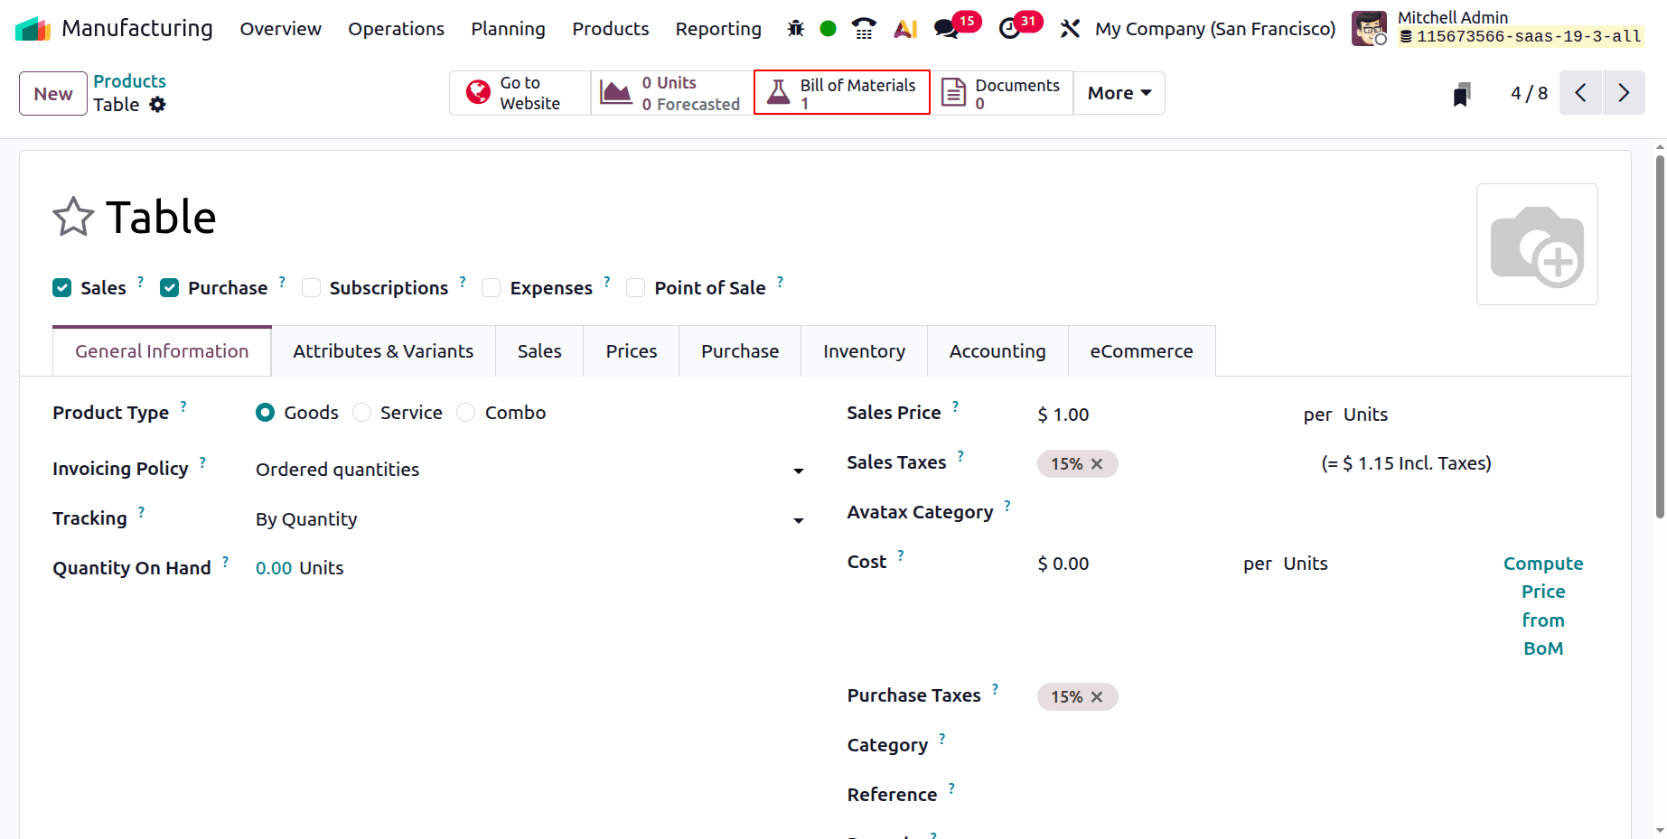
Task: Open the Avatax Category field
Action: [x=1317, y=512]
